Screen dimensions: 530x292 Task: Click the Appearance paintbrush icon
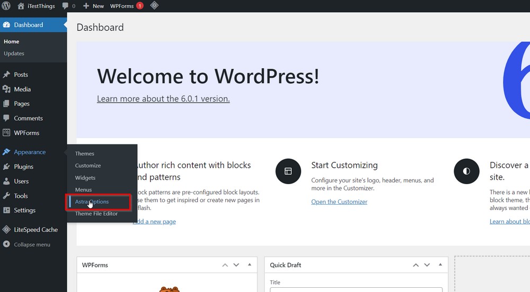click(x=6, y=152)
